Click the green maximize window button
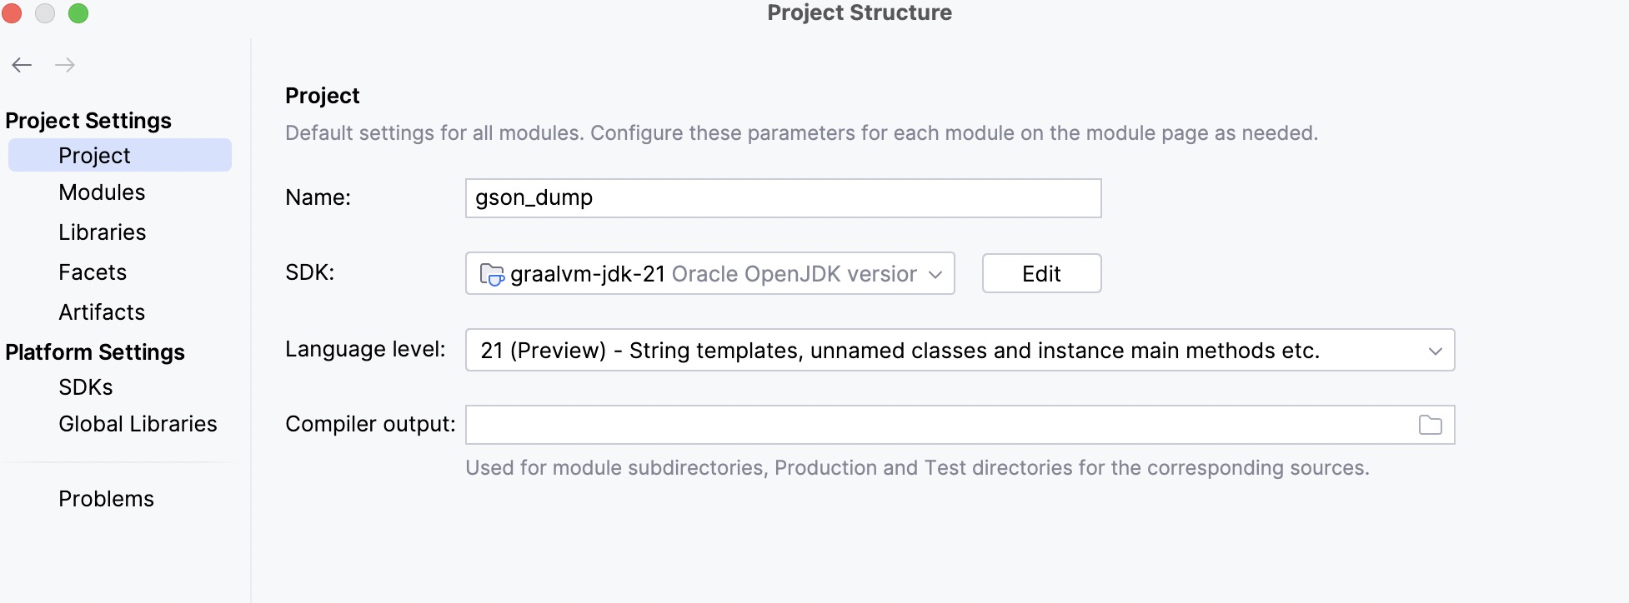 (78, 13)
